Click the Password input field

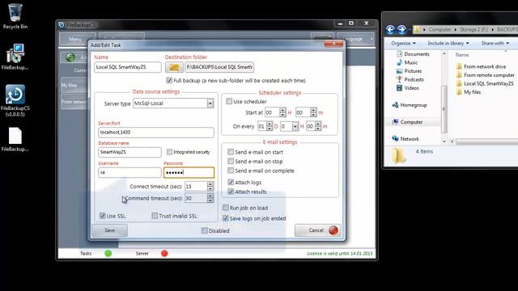point(189,172)
